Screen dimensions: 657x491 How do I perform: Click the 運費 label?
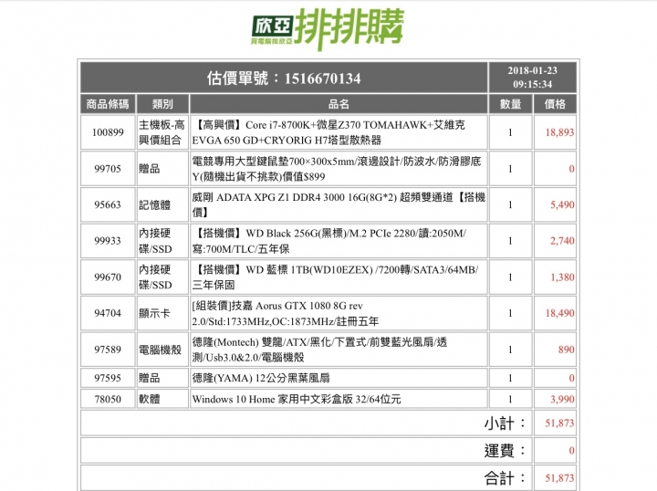point(505,451)
